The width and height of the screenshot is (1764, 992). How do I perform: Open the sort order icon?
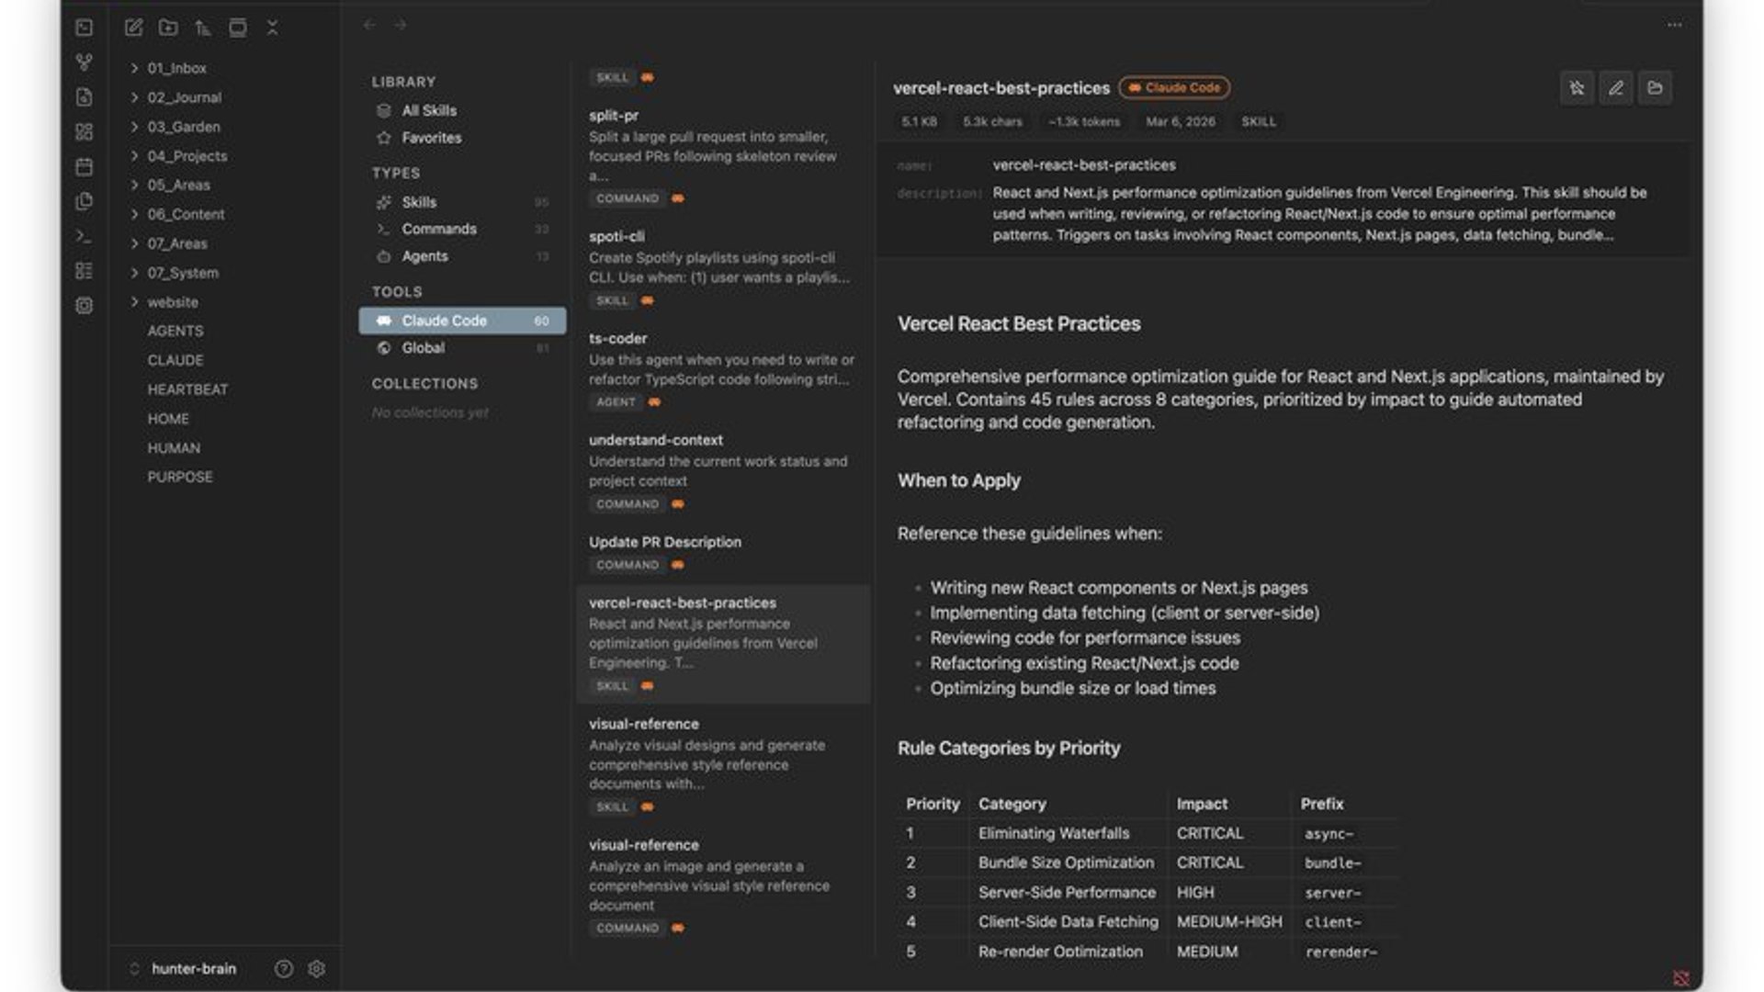point(203,28)
